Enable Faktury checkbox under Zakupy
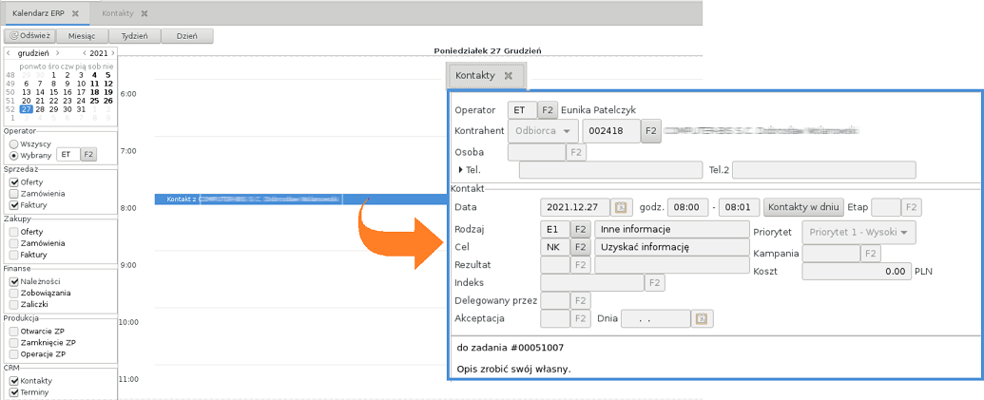The height and width of the screenshot is (400, 984). pos(14,255)
